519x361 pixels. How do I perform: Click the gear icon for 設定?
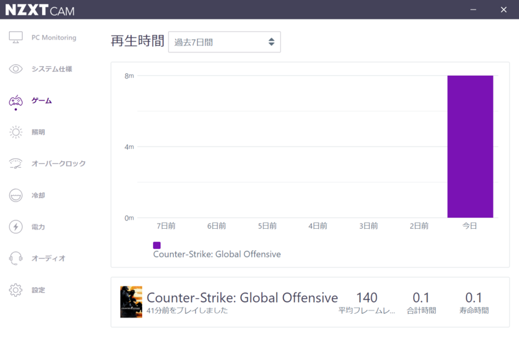click(x=16, y=290)
